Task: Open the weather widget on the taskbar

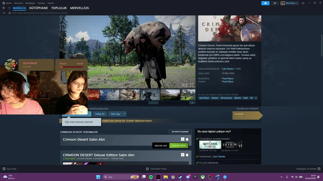Action: click(9, 177)
